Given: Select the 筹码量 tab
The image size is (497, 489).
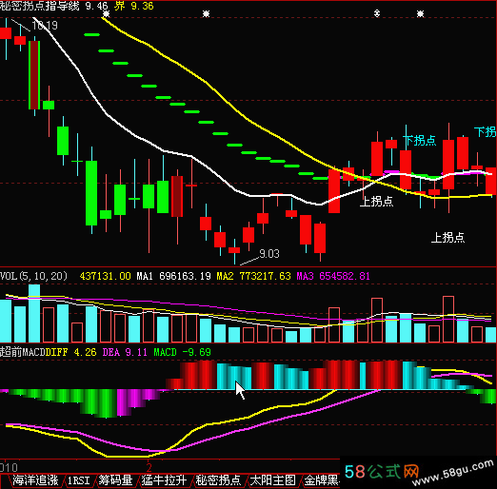Looking at the screenshot, I should 115,480.
